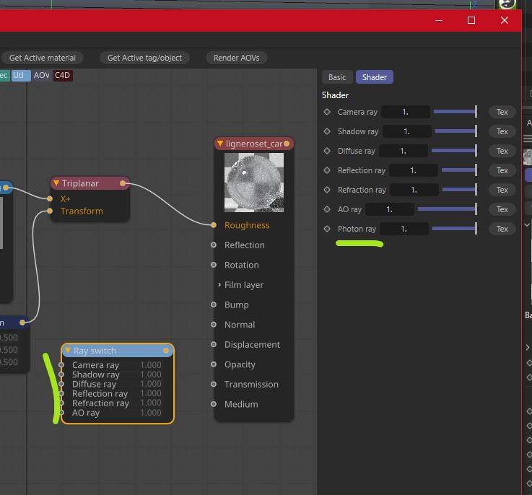Switch to the Basic tab
The width and height of the screenshot is (532, 495).
coord(337,77)
